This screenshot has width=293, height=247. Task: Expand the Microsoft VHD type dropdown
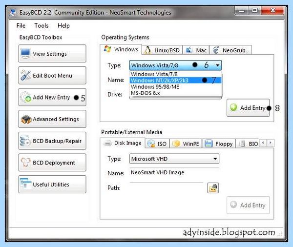174,159
